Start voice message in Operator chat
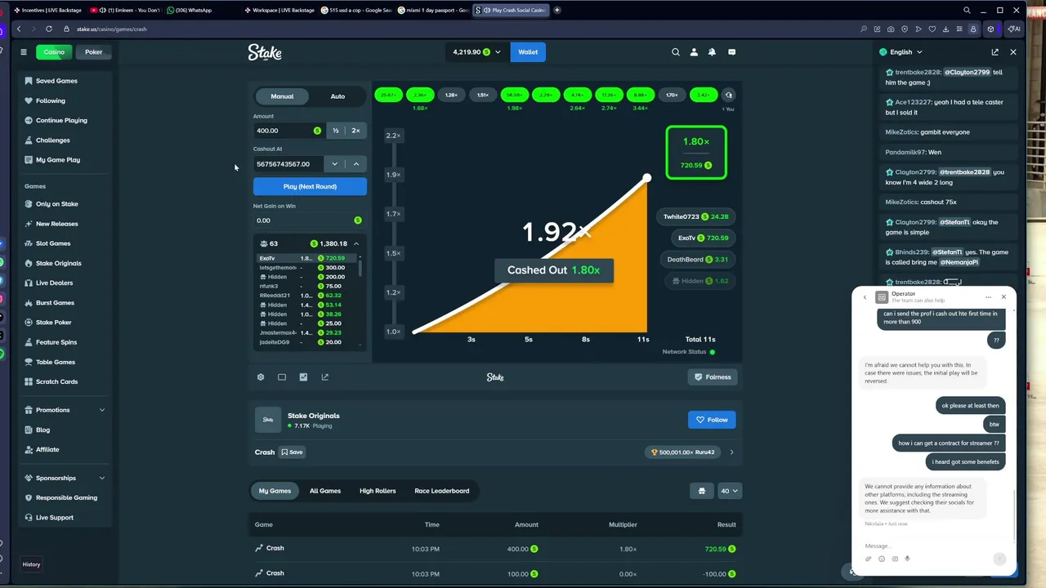 (x=908, y=559)
